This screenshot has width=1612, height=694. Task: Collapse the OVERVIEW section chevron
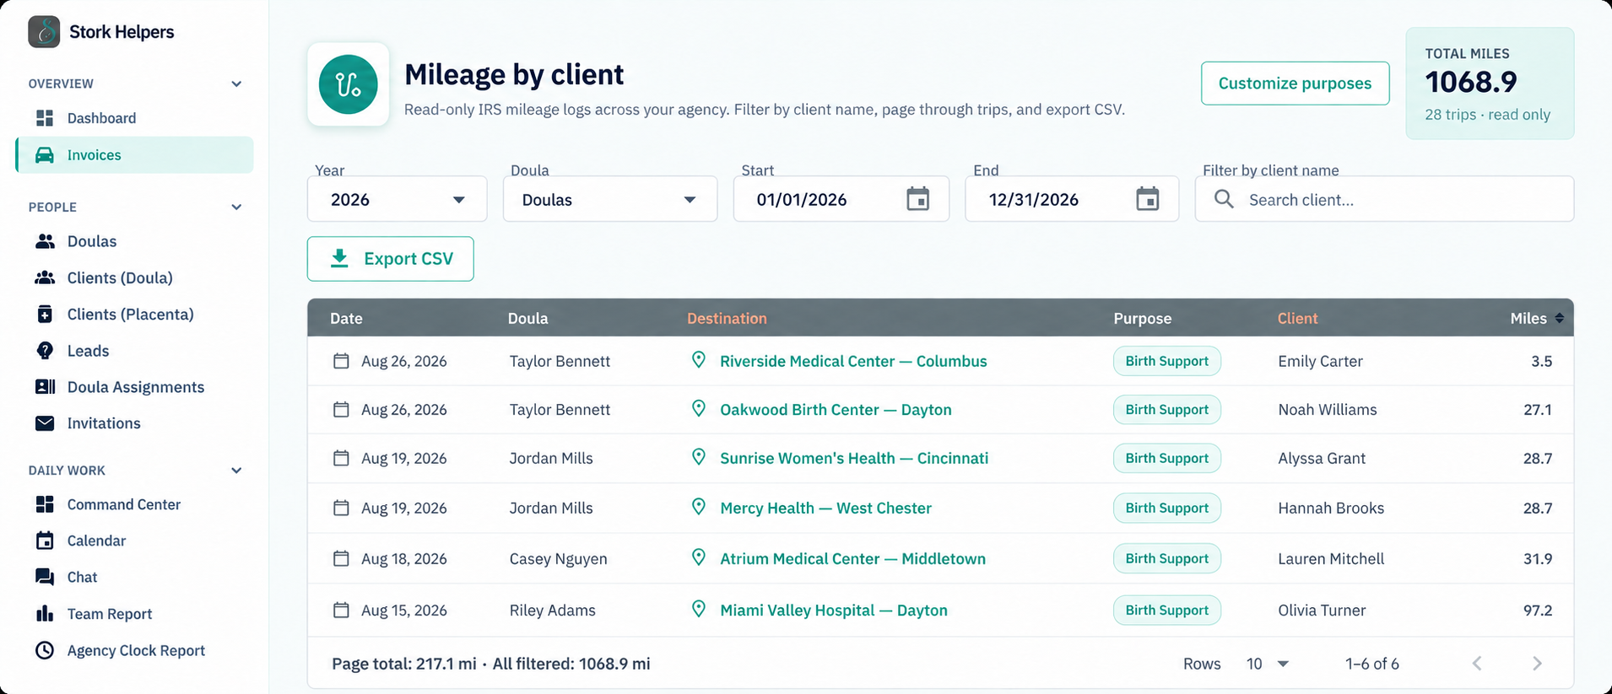click(x=236, y=83)
